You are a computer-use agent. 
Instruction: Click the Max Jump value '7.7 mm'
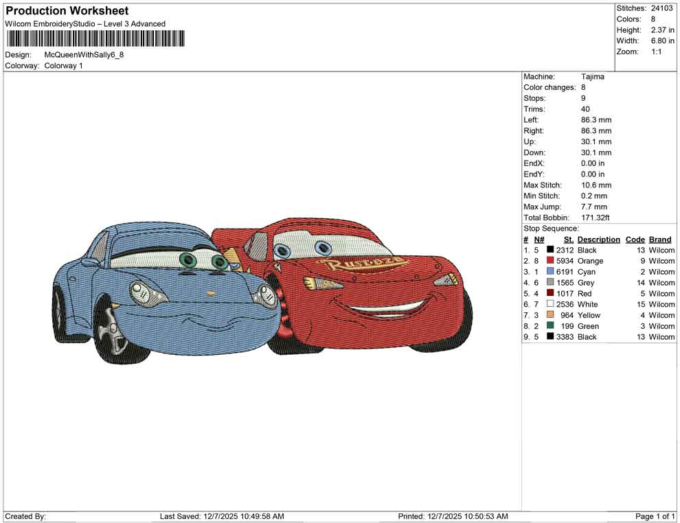coord(594,207)
